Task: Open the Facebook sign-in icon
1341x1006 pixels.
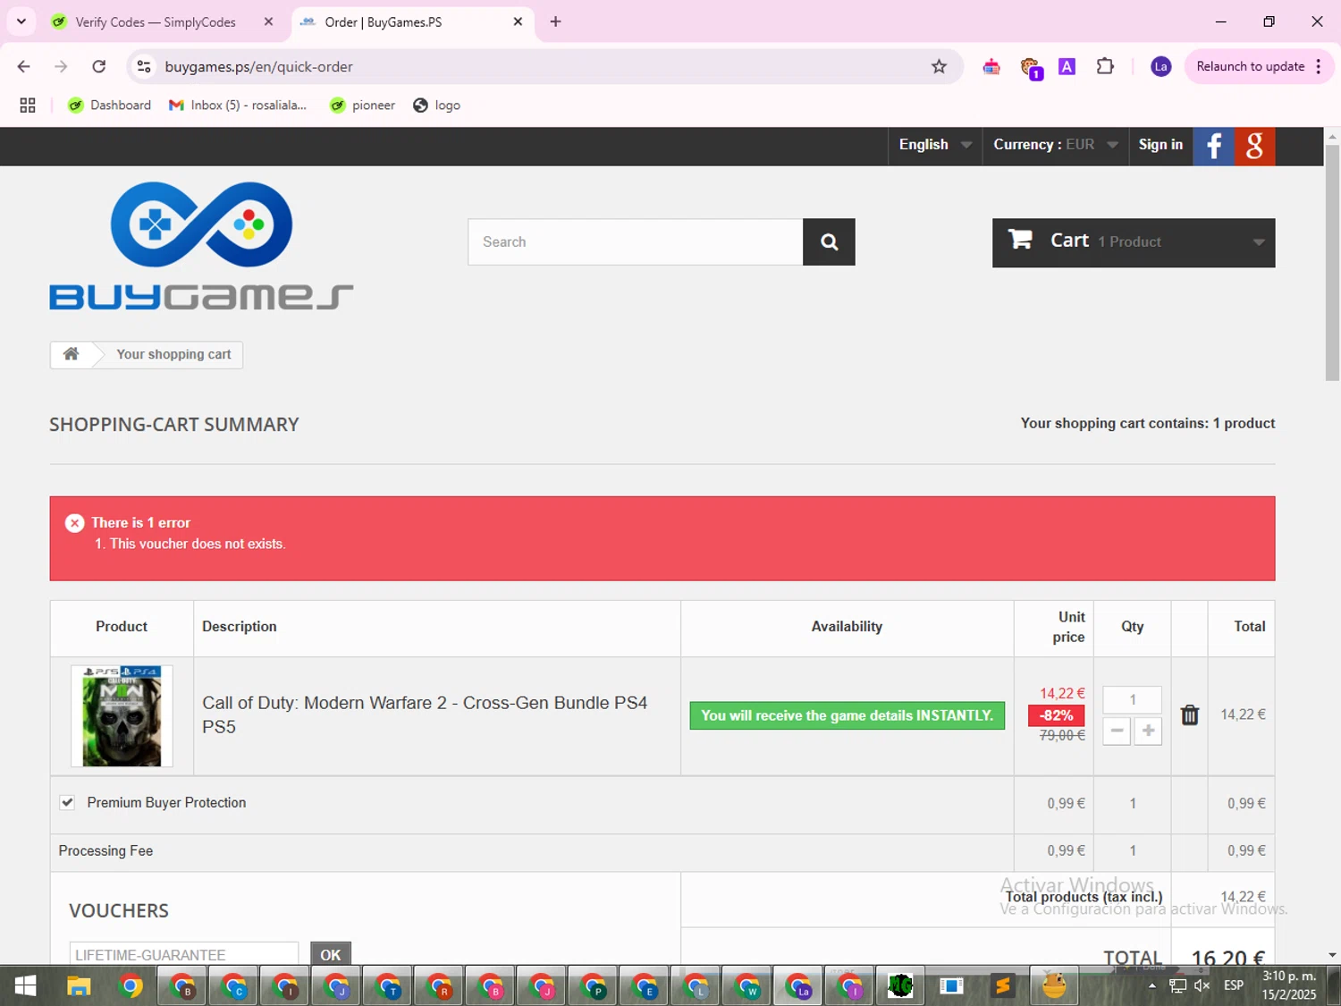Action: pos(1213,146)
